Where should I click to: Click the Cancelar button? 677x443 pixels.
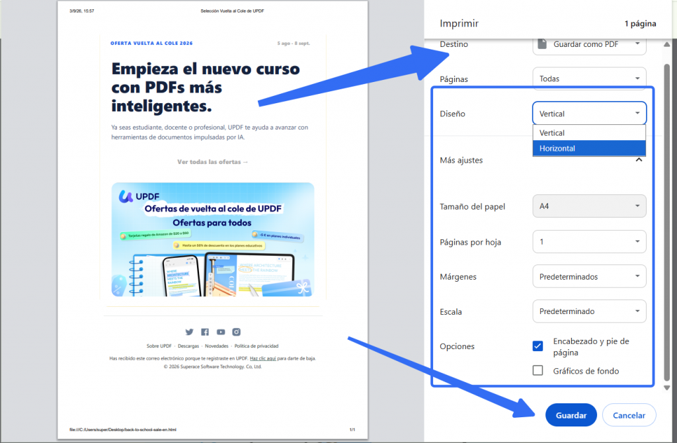(x=629, y=415)
